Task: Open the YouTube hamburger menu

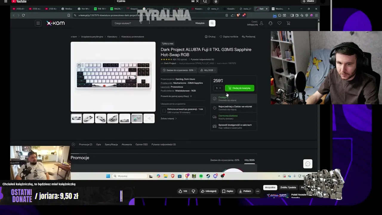Action: point(5,1)
